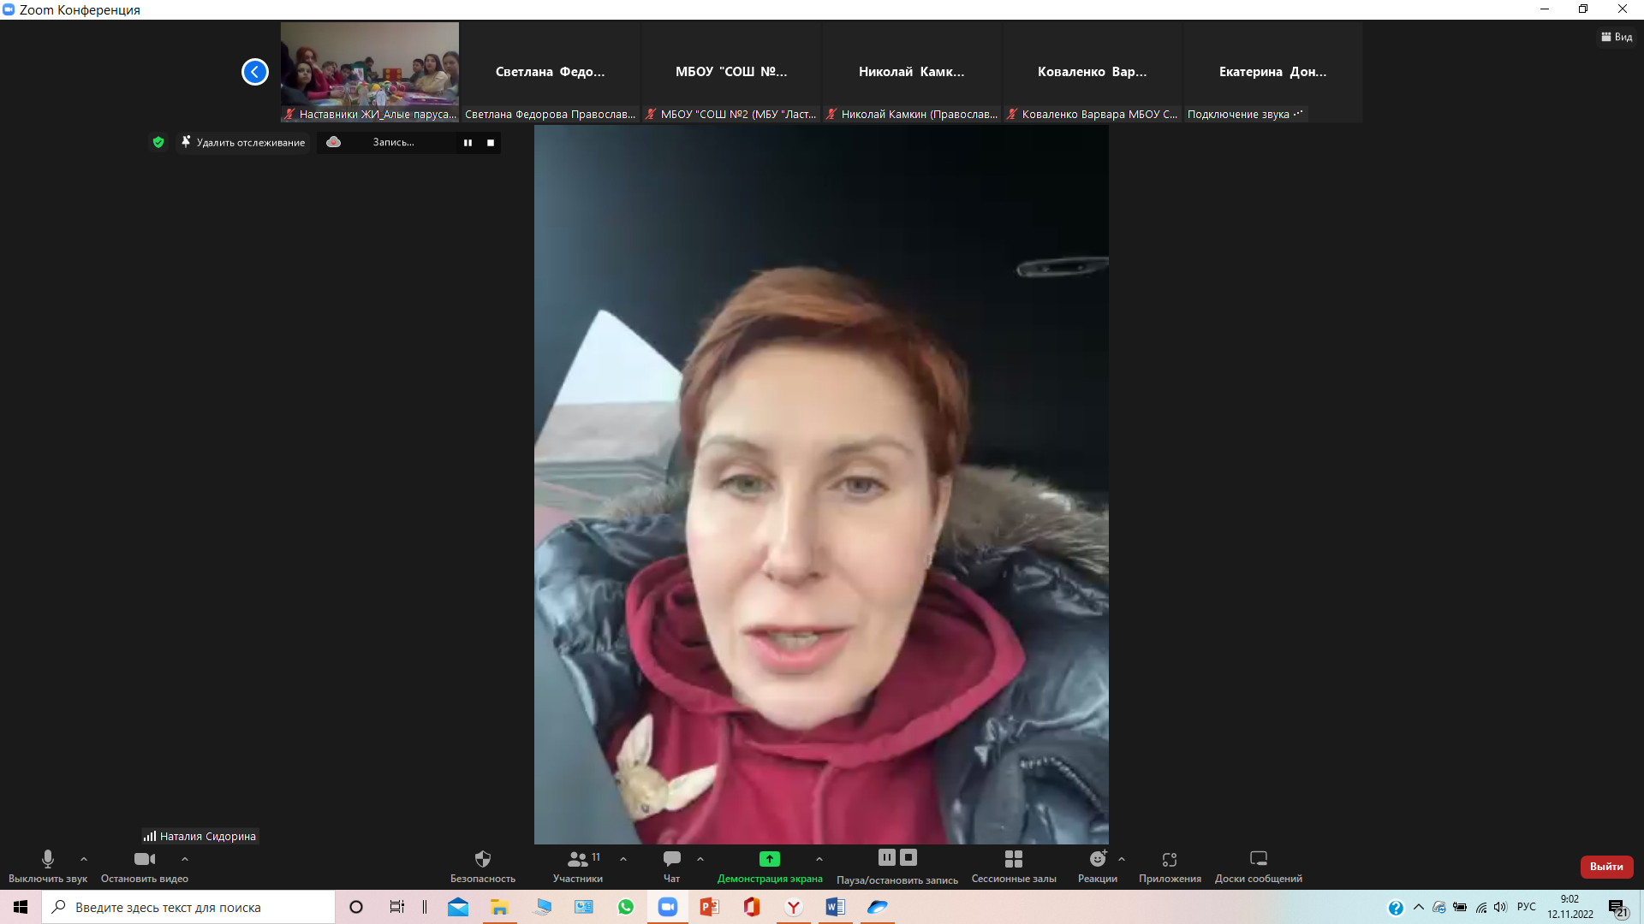Open WhatsApp from the Windows taskbar
1644x924 pixels.
point(626,907)
